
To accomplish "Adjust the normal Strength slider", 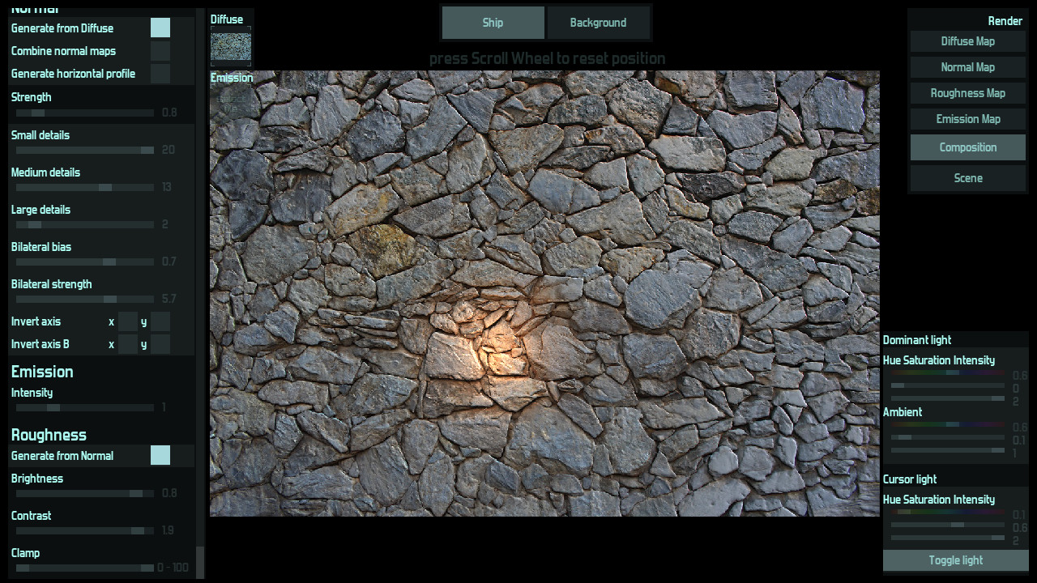I will [83, 113].
